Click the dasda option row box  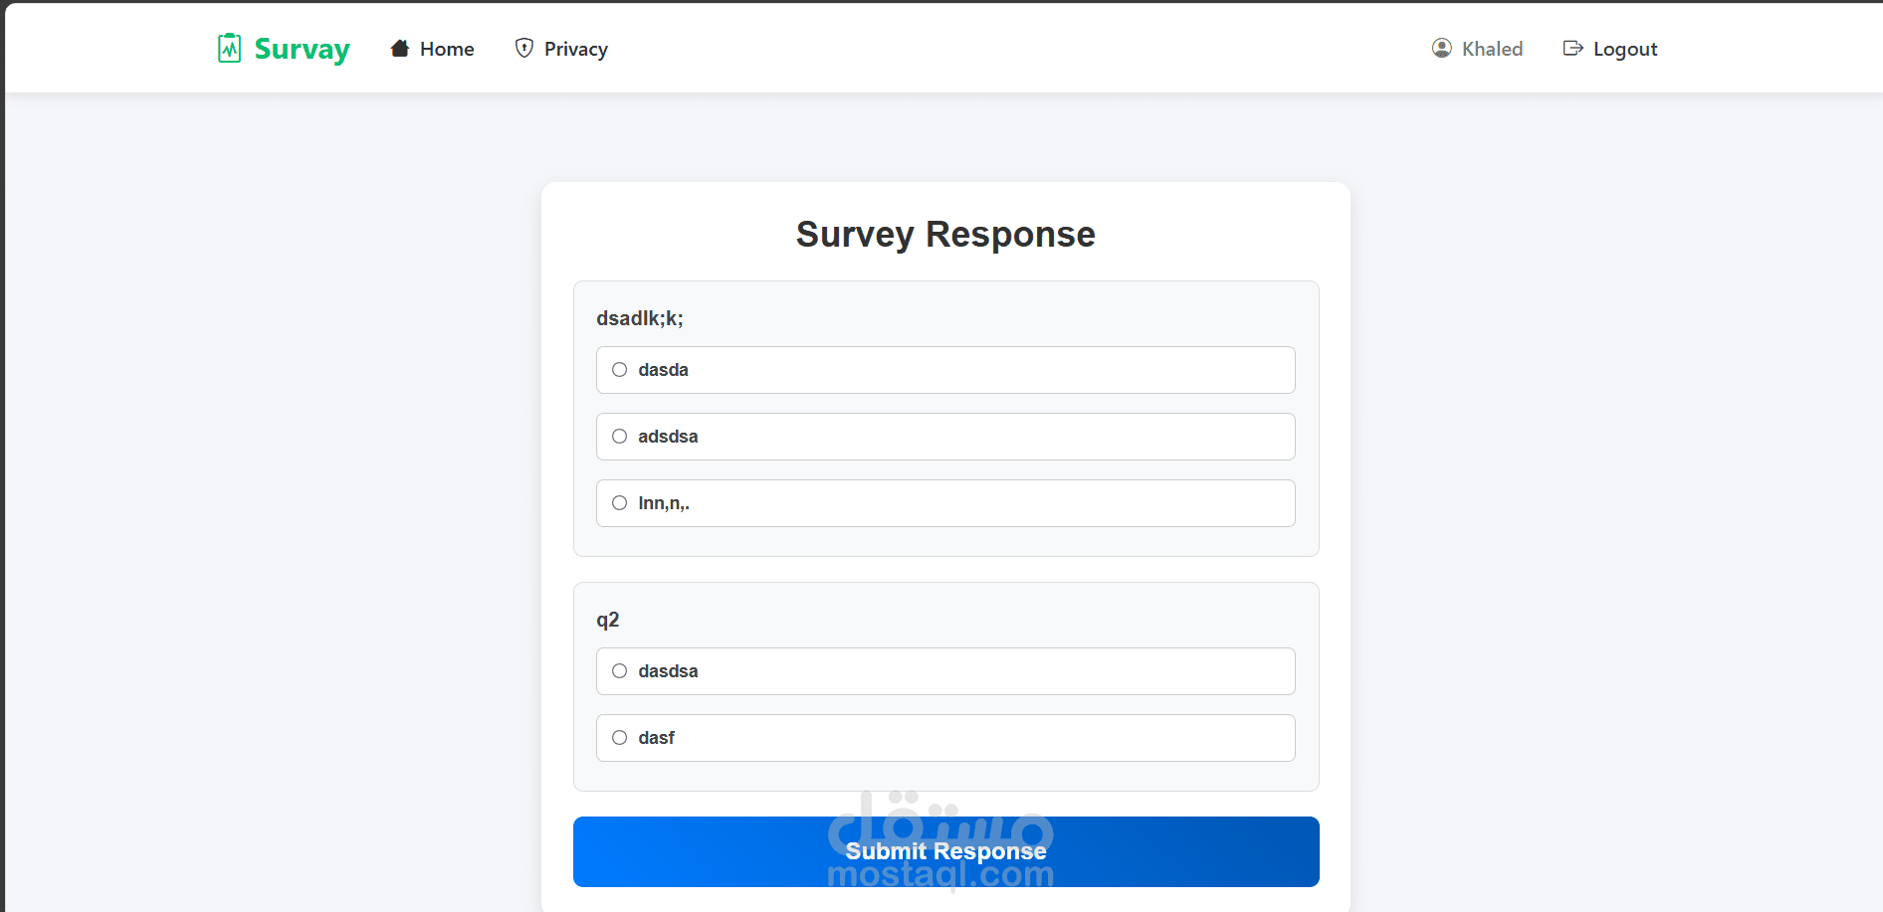coord(945,370)
